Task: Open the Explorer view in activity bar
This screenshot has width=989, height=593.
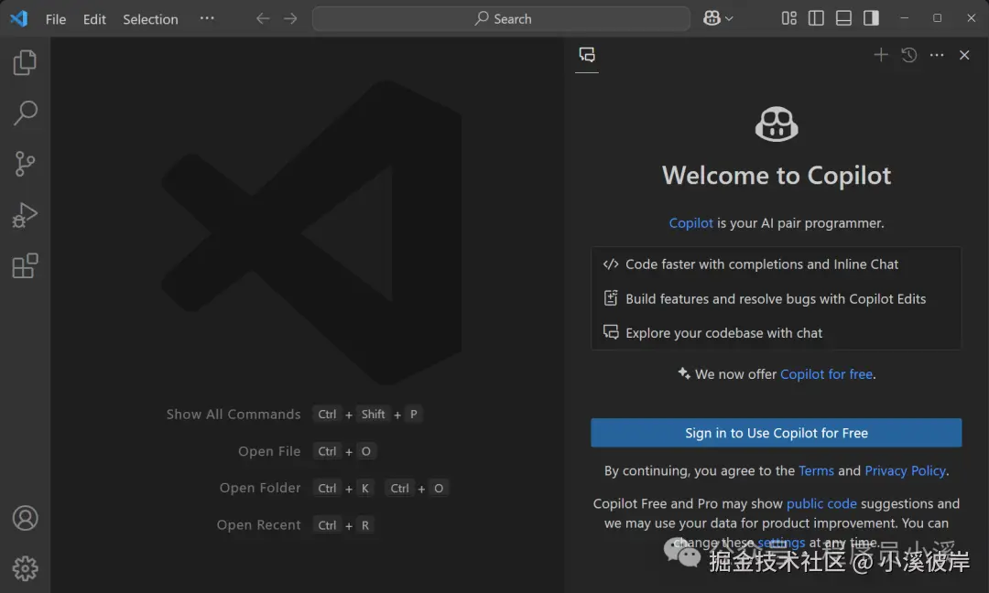Action: point(26,62)
